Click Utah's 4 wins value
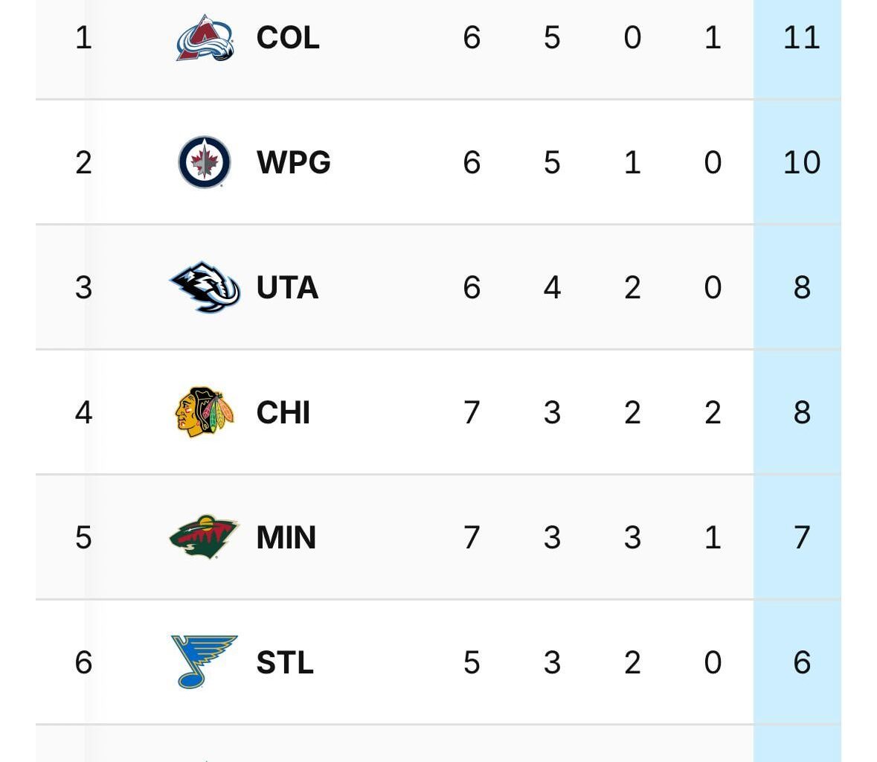Viewport: 877px width, 762px height. pyautogui.click(x=552, y=287)
